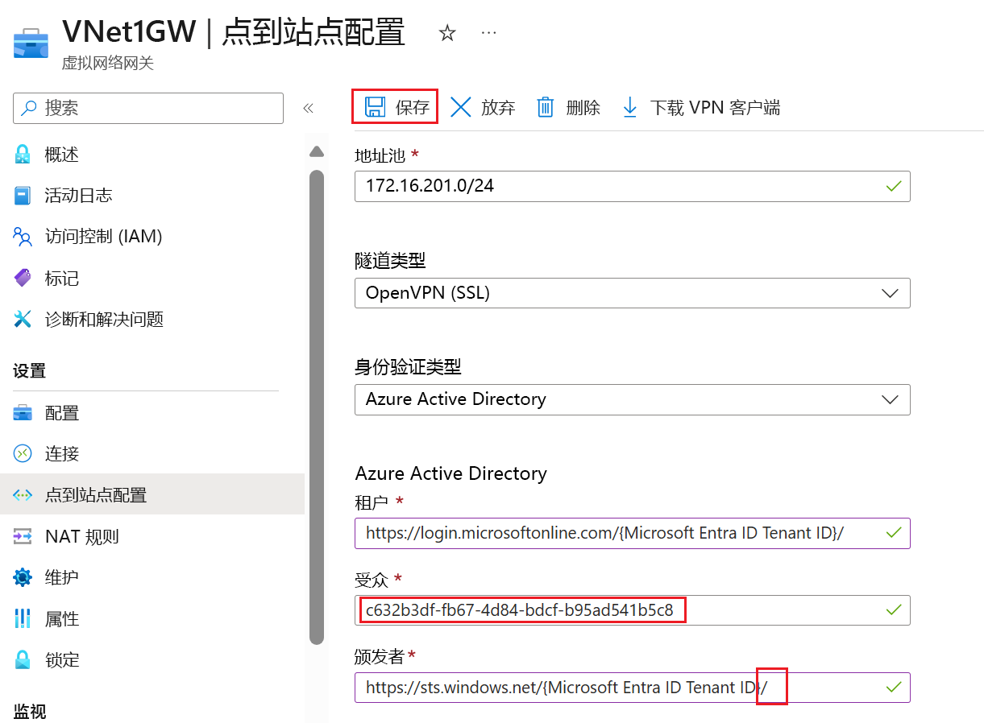Click the 概述 overview icon
This screenshot has width=984, height=723.
click(23, 155)
